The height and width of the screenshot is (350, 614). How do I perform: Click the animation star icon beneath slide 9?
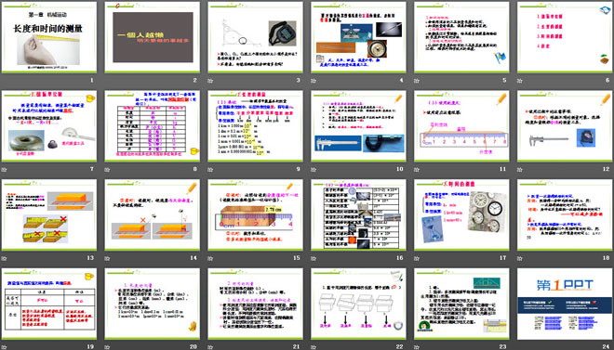tap(210, 170)
